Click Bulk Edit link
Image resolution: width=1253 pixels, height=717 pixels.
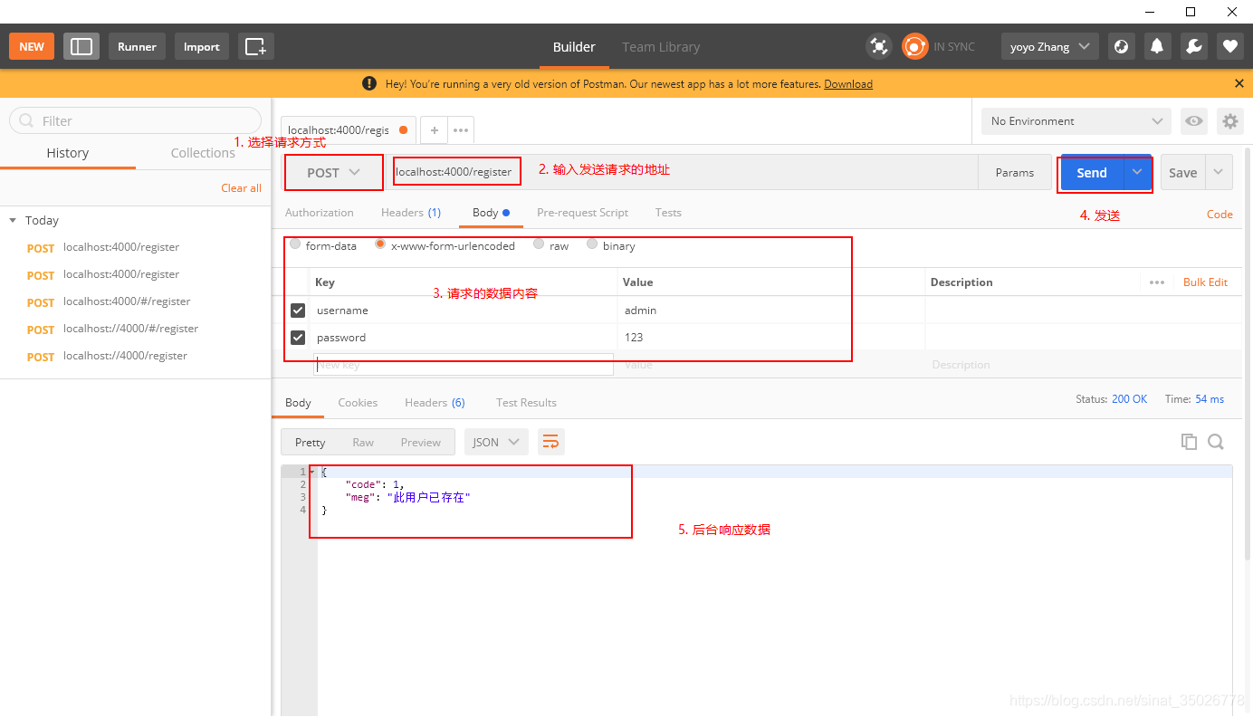pos(1205,282)
